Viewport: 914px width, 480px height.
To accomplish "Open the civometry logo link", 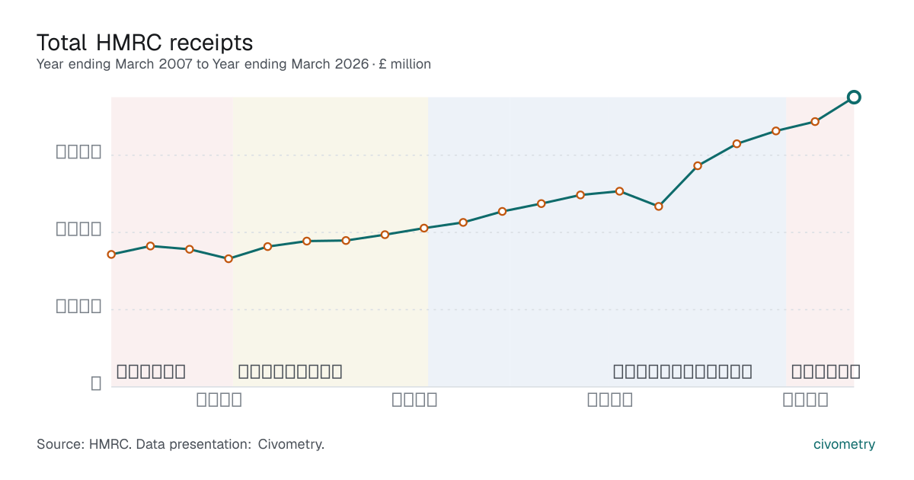I will pos(844,444).
